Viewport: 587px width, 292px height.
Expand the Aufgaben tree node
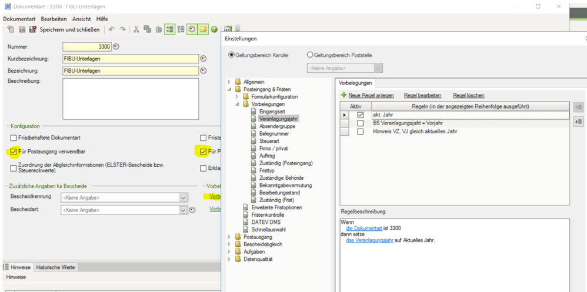[229, 251]
